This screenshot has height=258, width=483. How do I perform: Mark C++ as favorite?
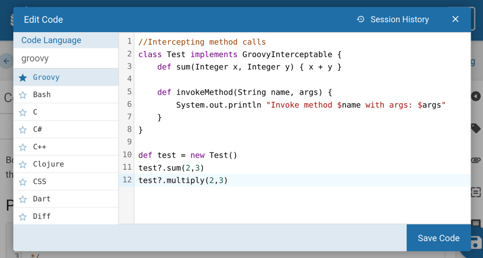coord(23,147)
